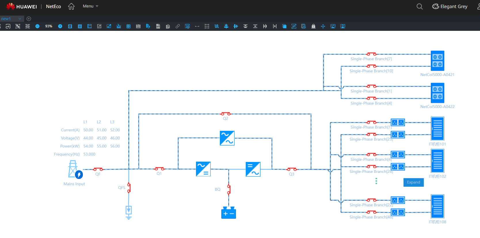Click the NetCol5000-A0421 device label

tap(437, 75)
